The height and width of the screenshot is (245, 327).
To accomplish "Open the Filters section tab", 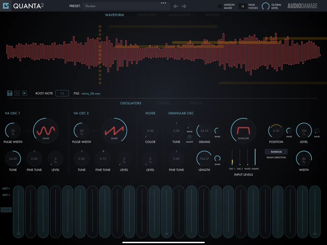I will click(163, 103).
